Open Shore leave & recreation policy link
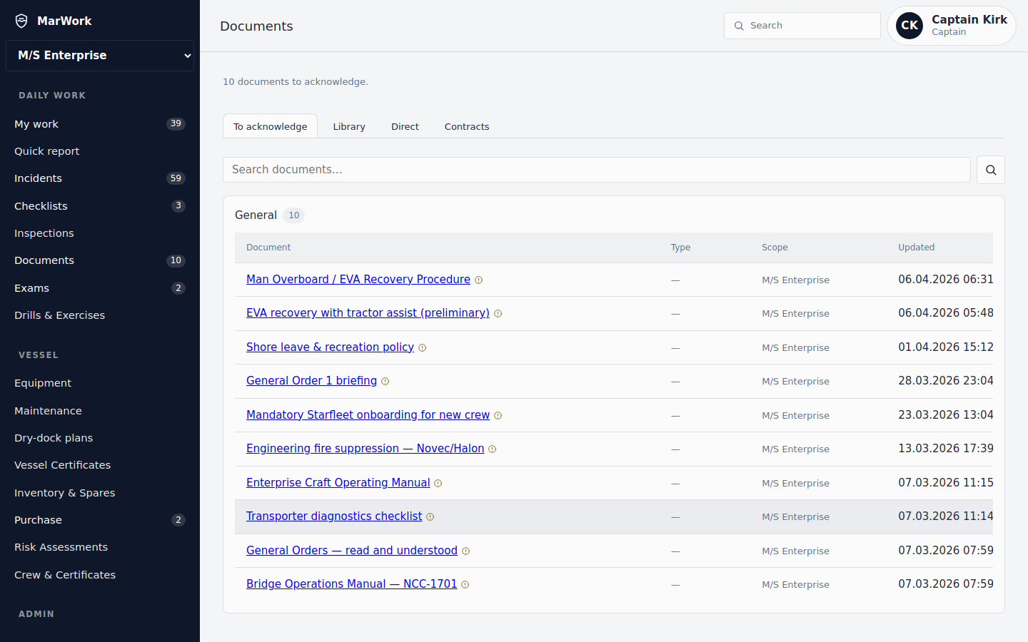This screenshot has height=642, width=1028. 330,347
